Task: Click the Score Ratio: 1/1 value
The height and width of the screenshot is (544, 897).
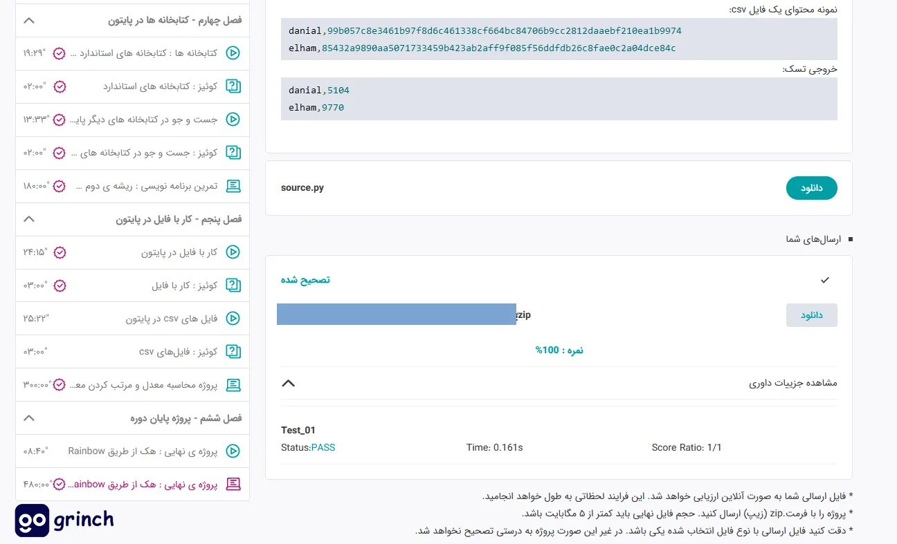Action: point(687,447)
